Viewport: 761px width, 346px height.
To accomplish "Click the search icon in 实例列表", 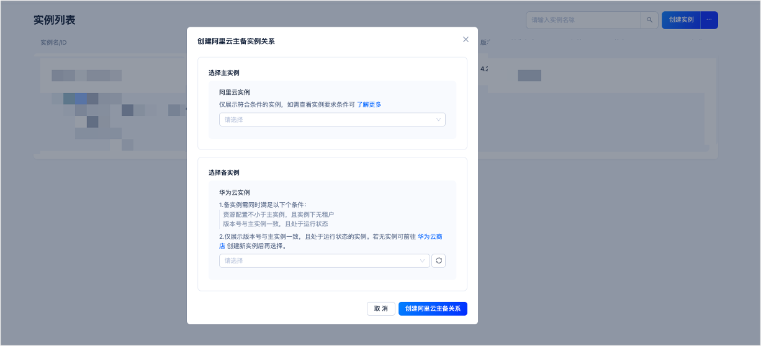I will (x=649, y=20).
